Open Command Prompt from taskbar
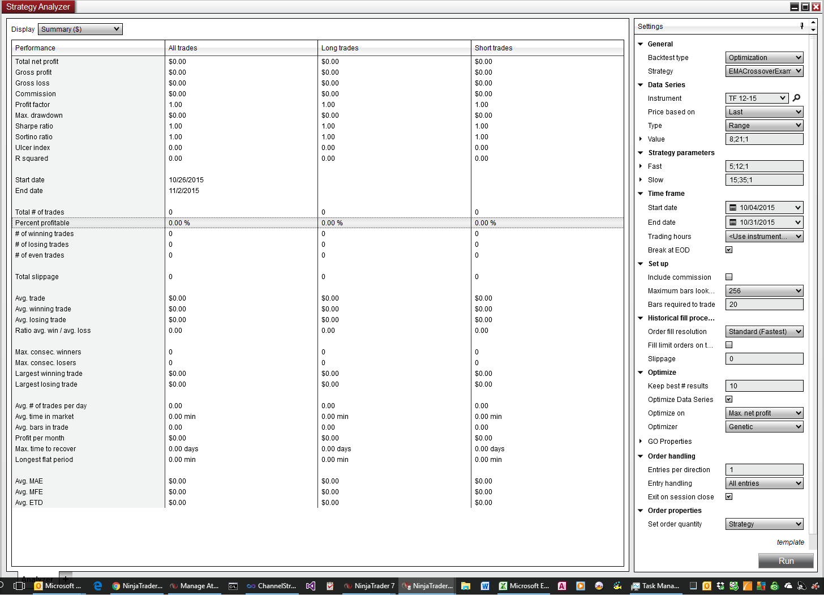 [233, 586]
